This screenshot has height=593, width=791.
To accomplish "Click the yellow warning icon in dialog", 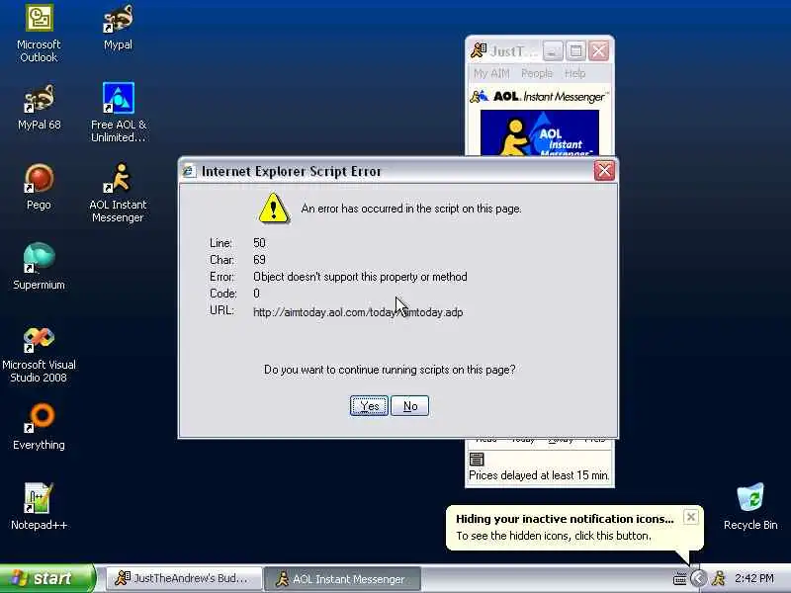I will [274, 209].
